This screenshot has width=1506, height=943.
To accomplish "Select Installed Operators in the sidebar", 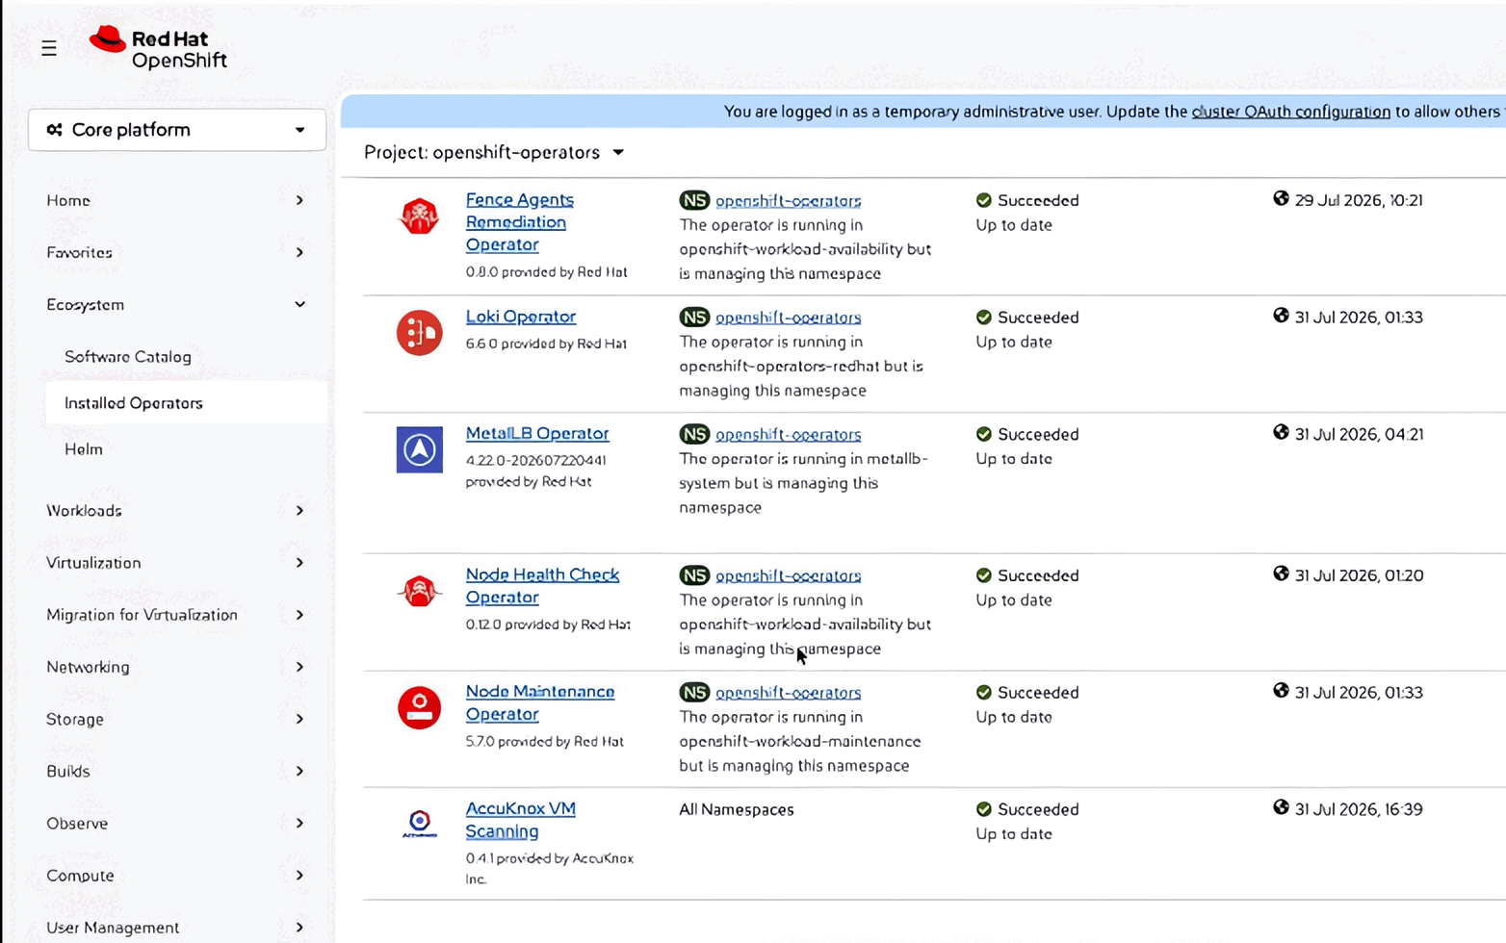I will [186, 403].
